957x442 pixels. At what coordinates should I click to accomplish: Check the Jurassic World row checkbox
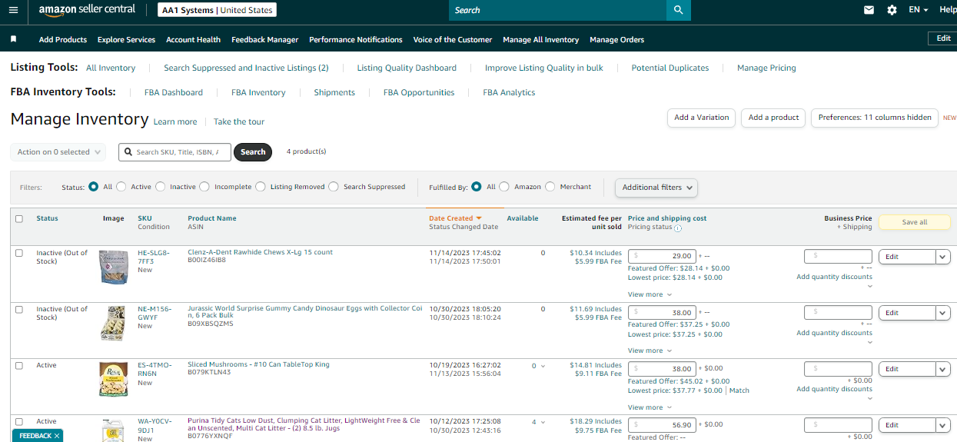coord(19,309)
